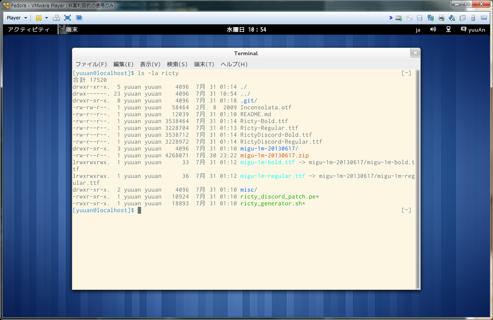Click the floppy drive device icon
The height and width of the screenshot is (320, 493).
(x=420, y=18)
